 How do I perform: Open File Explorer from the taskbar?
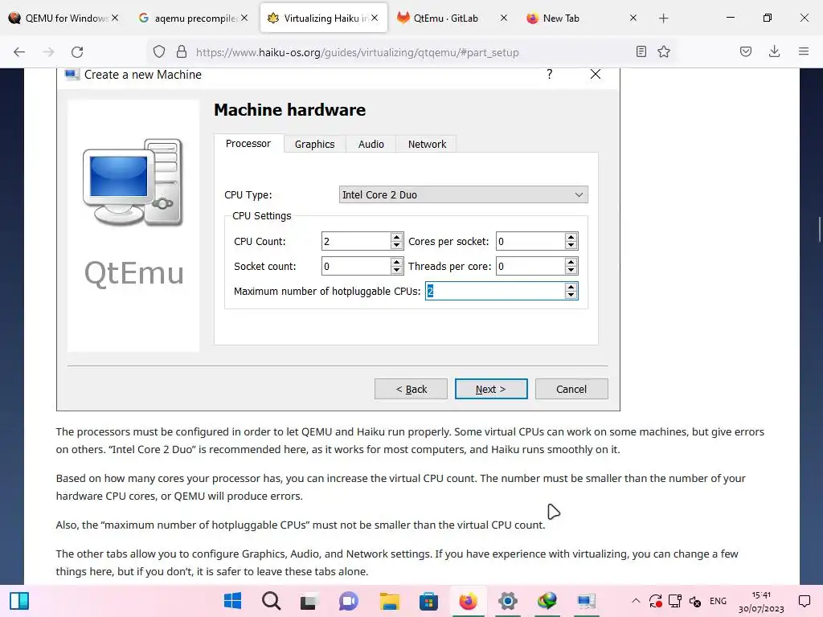[x=390, y=601]
